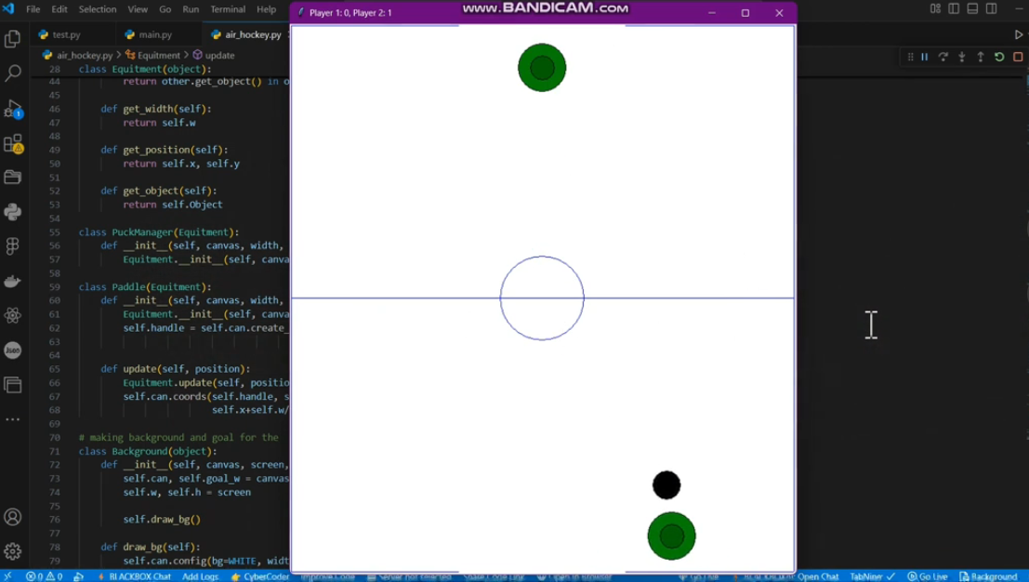
Task: Open the Extensions view
Action: [13, 143]
